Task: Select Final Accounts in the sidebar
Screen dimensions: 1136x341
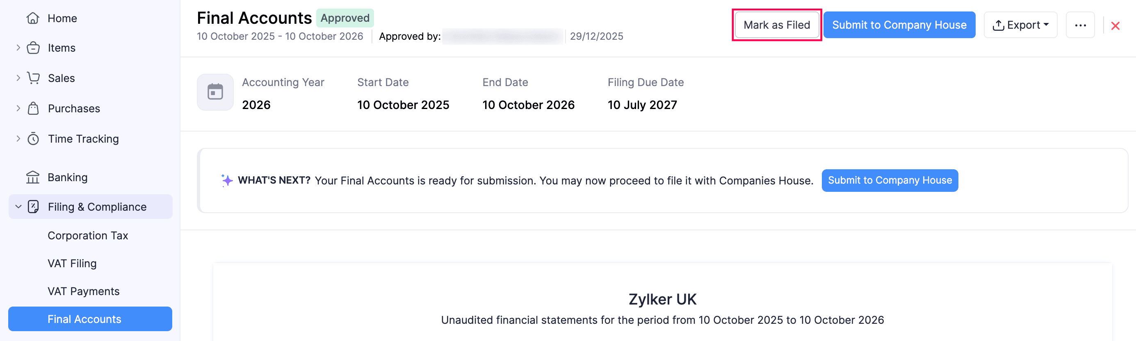Action: click(x=84, y=318)
